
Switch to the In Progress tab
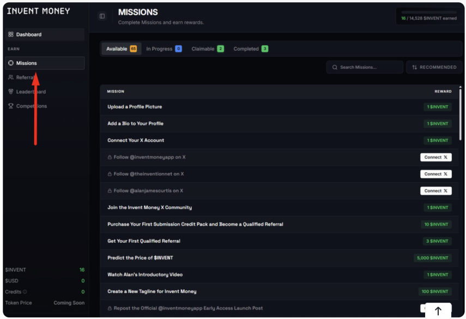coord(164,49)
